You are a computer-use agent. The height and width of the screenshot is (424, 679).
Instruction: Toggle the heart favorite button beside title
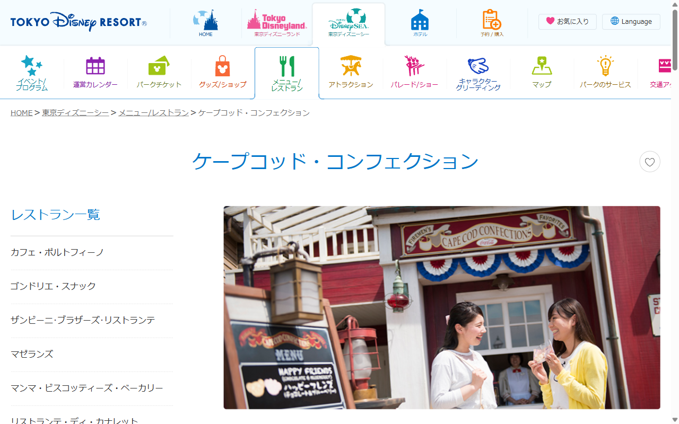click(650, 162)
